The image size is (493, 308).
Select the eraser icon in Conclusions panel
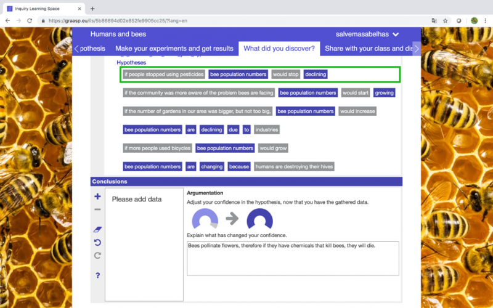point(97,229)
